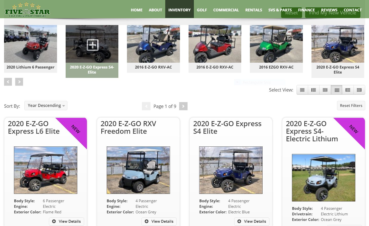Open the COMMERCIAL menu item
The width and height of the screenshot is (369, 226).
(x=226, y=10)
